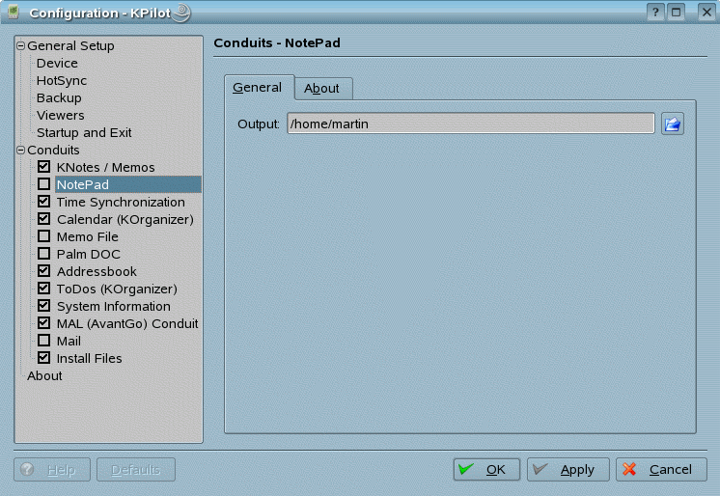The width and height of the screenshot is (720, 496).
Task: Click the Apply button
Action: coord(568,469)
